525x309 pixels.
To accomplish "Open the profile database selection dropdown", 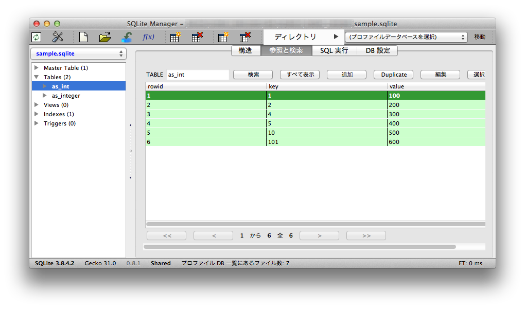I will point(406,37).
